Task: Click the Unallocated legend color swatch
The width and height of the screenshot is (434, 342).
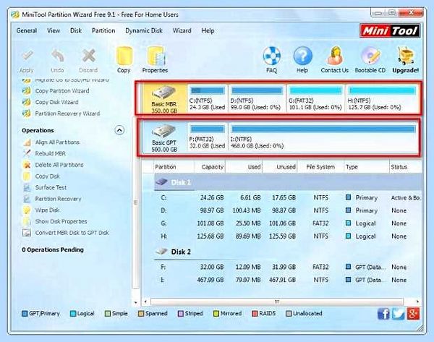Action: pos(289,314)
